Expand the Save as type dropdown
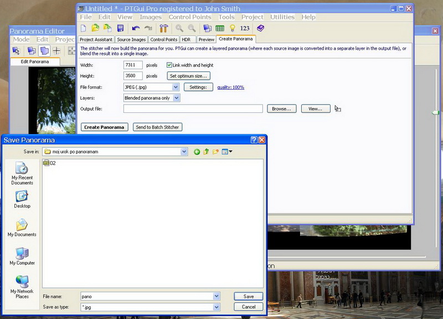The image size is (443, 319). point(216,307)
